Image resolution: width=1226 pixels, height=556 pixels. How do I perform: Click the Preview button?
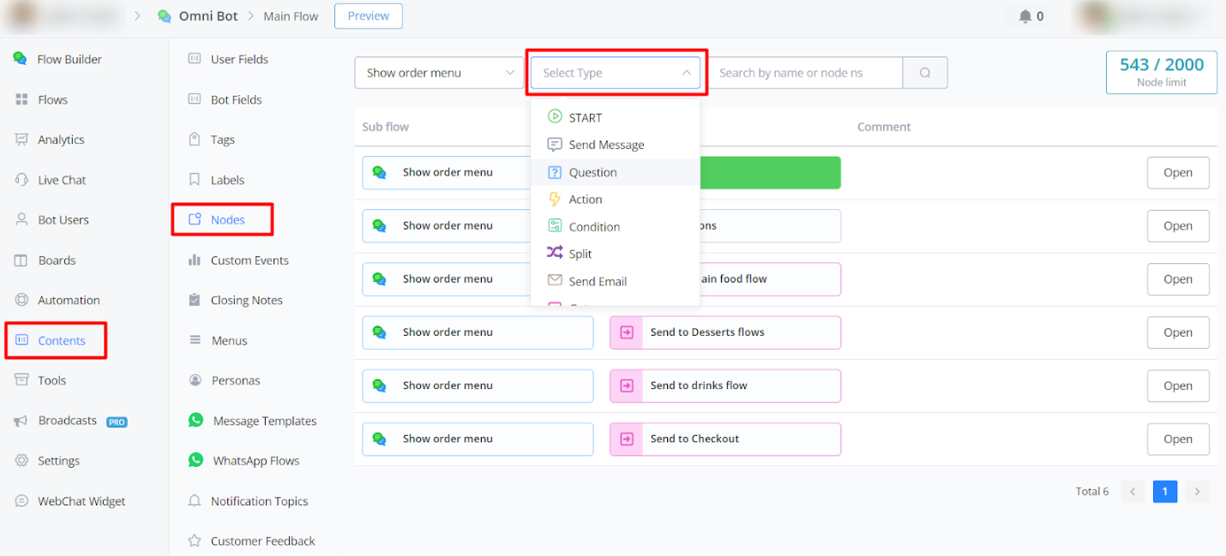pyautogui.click(x=368, y=16)
